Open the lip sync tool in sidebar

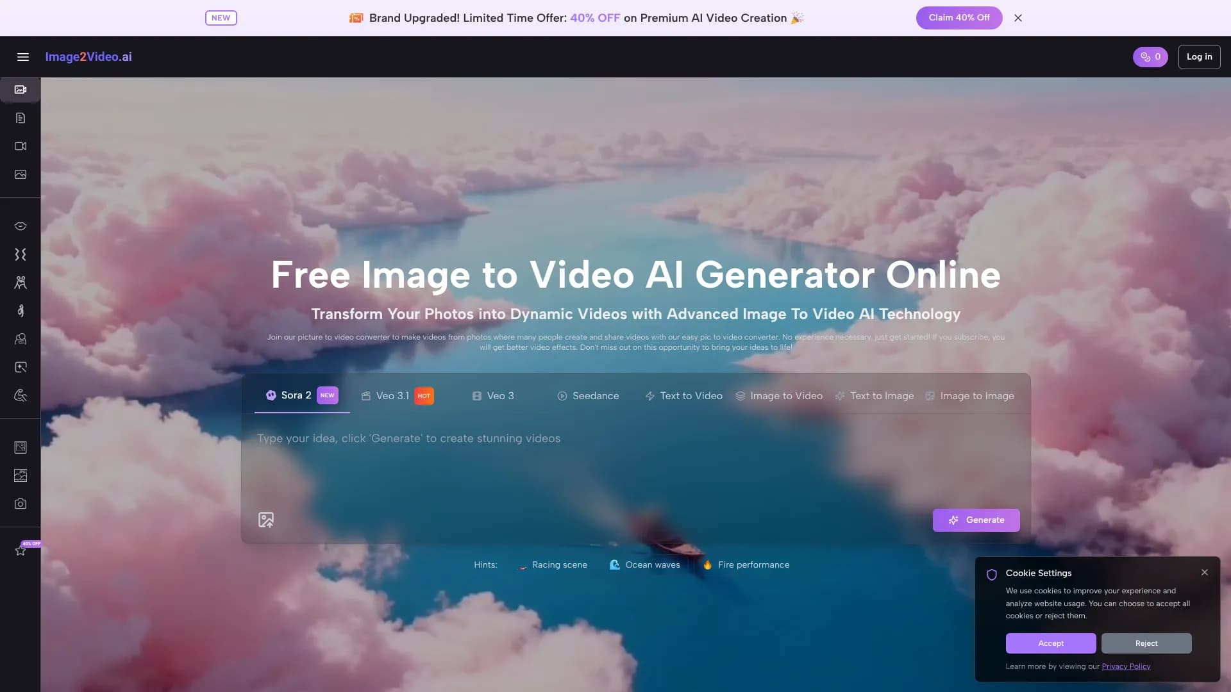click(21, 226)
